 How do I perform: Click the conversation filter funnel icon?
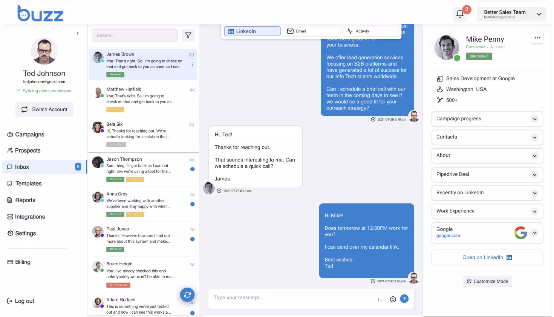tap(188, 35)
